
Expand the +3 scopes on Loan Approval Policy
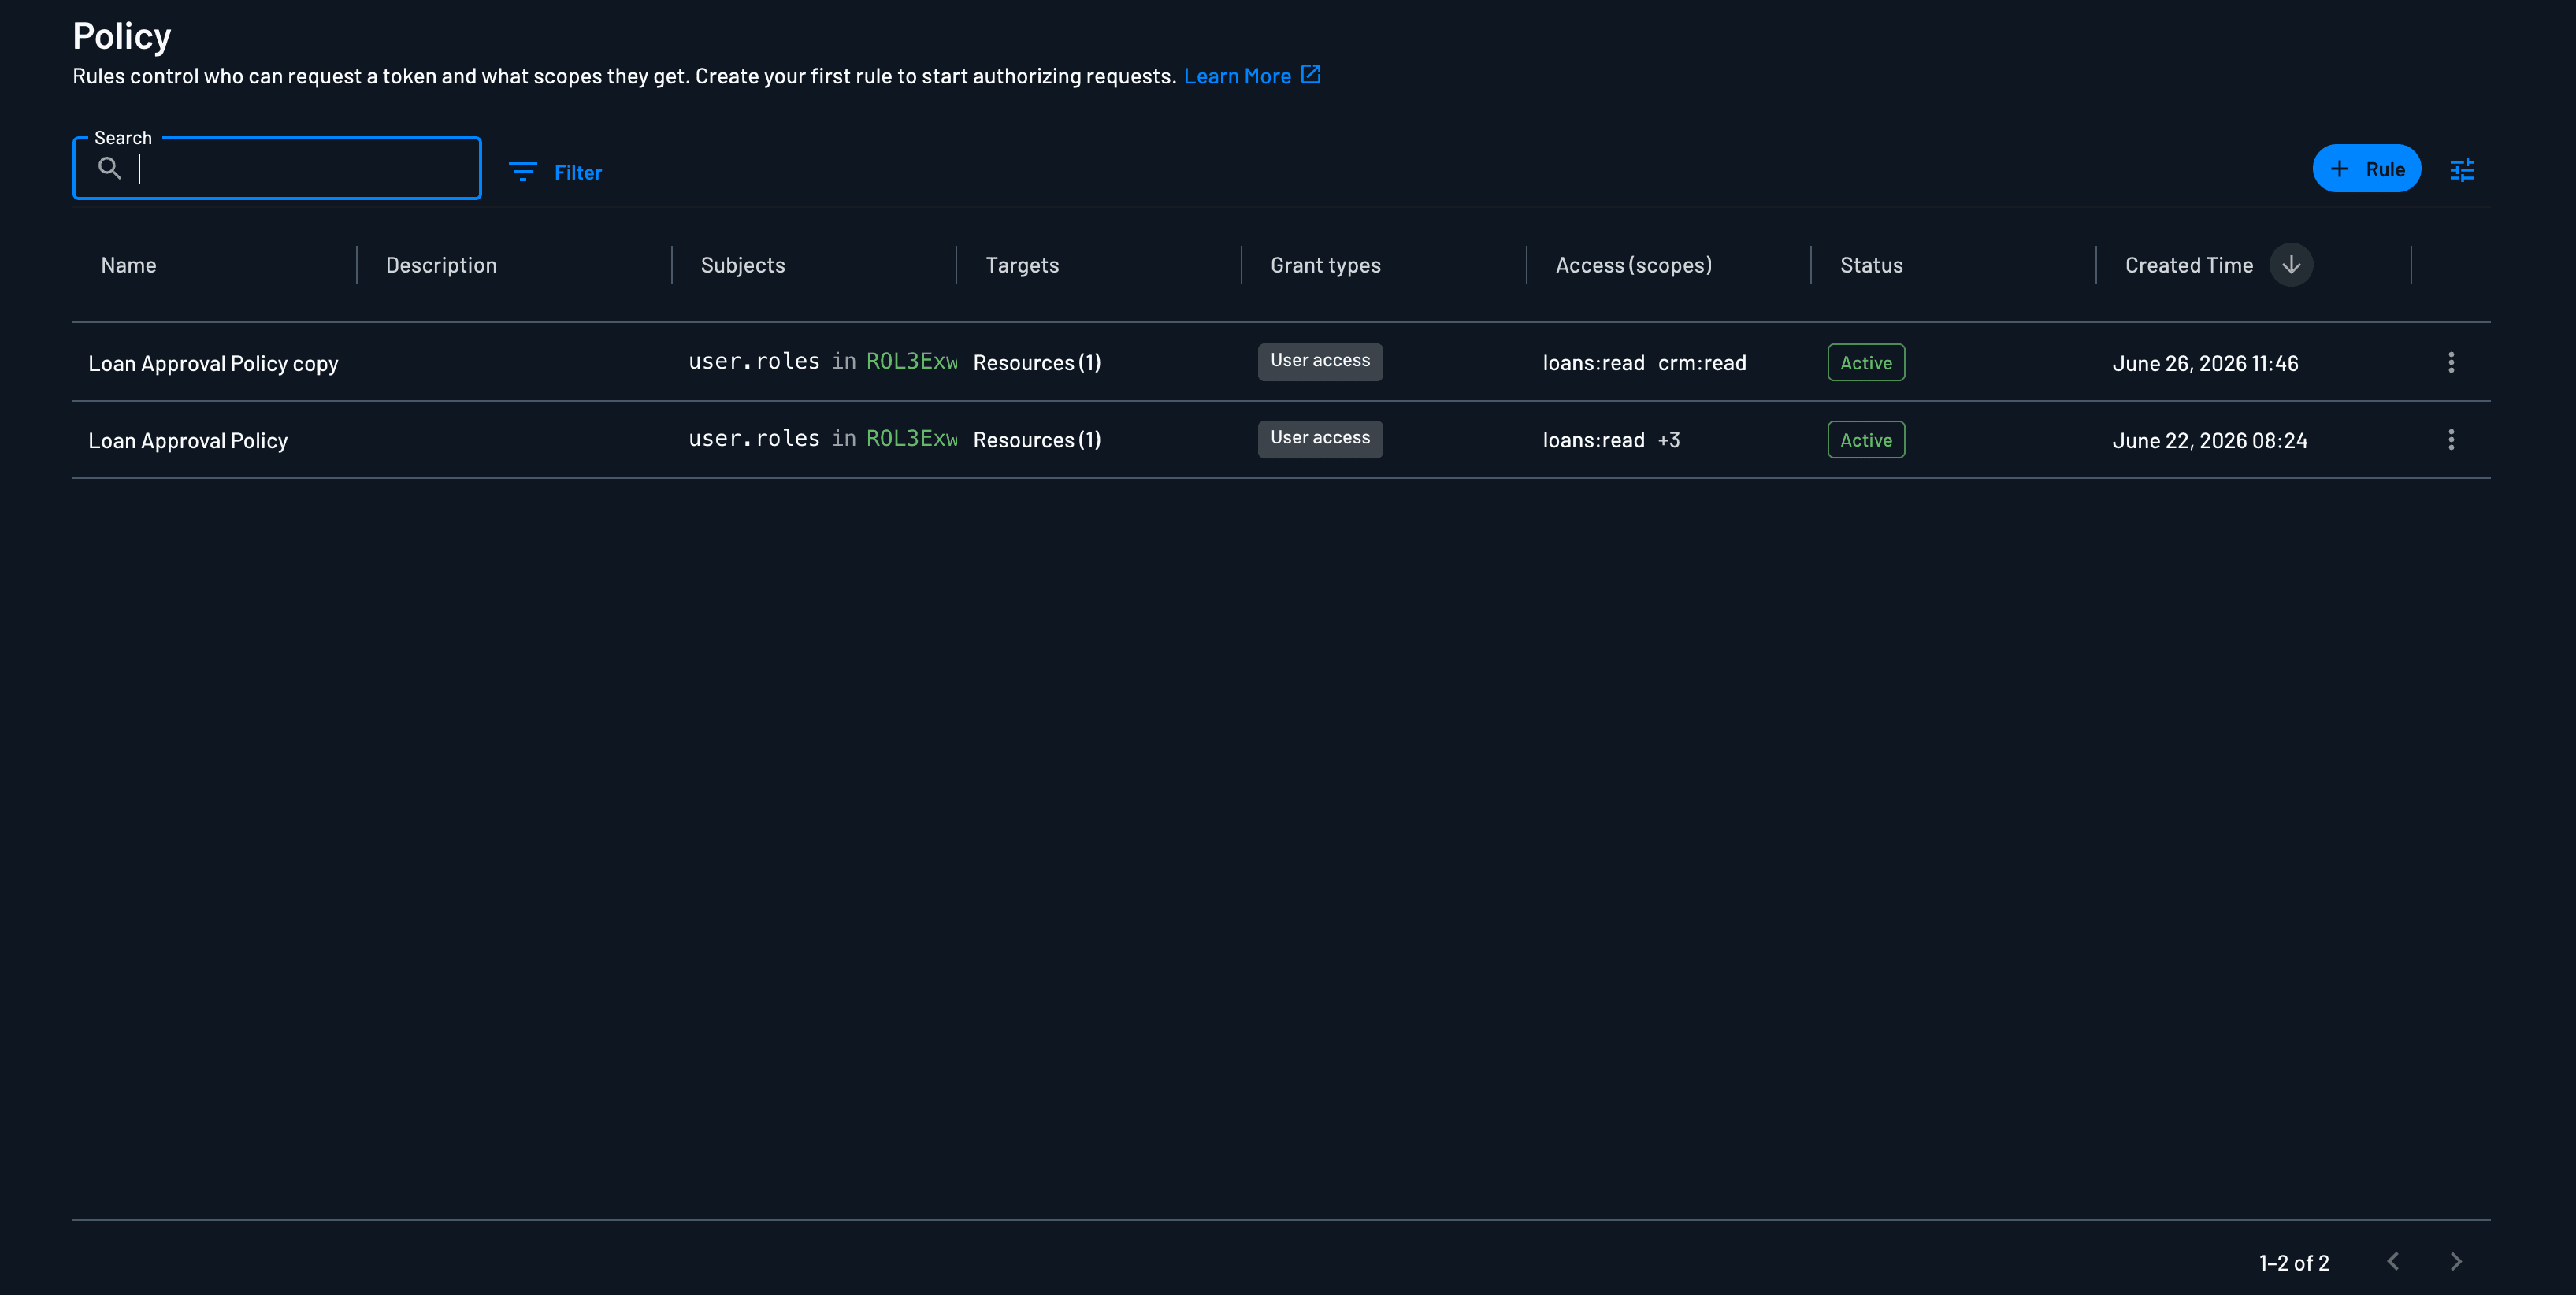point(1669,440)
